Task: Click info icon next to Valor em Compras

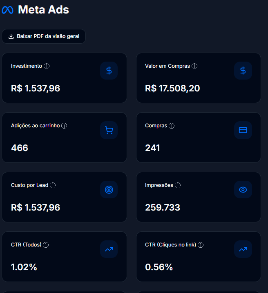Action: pos(194,66)
